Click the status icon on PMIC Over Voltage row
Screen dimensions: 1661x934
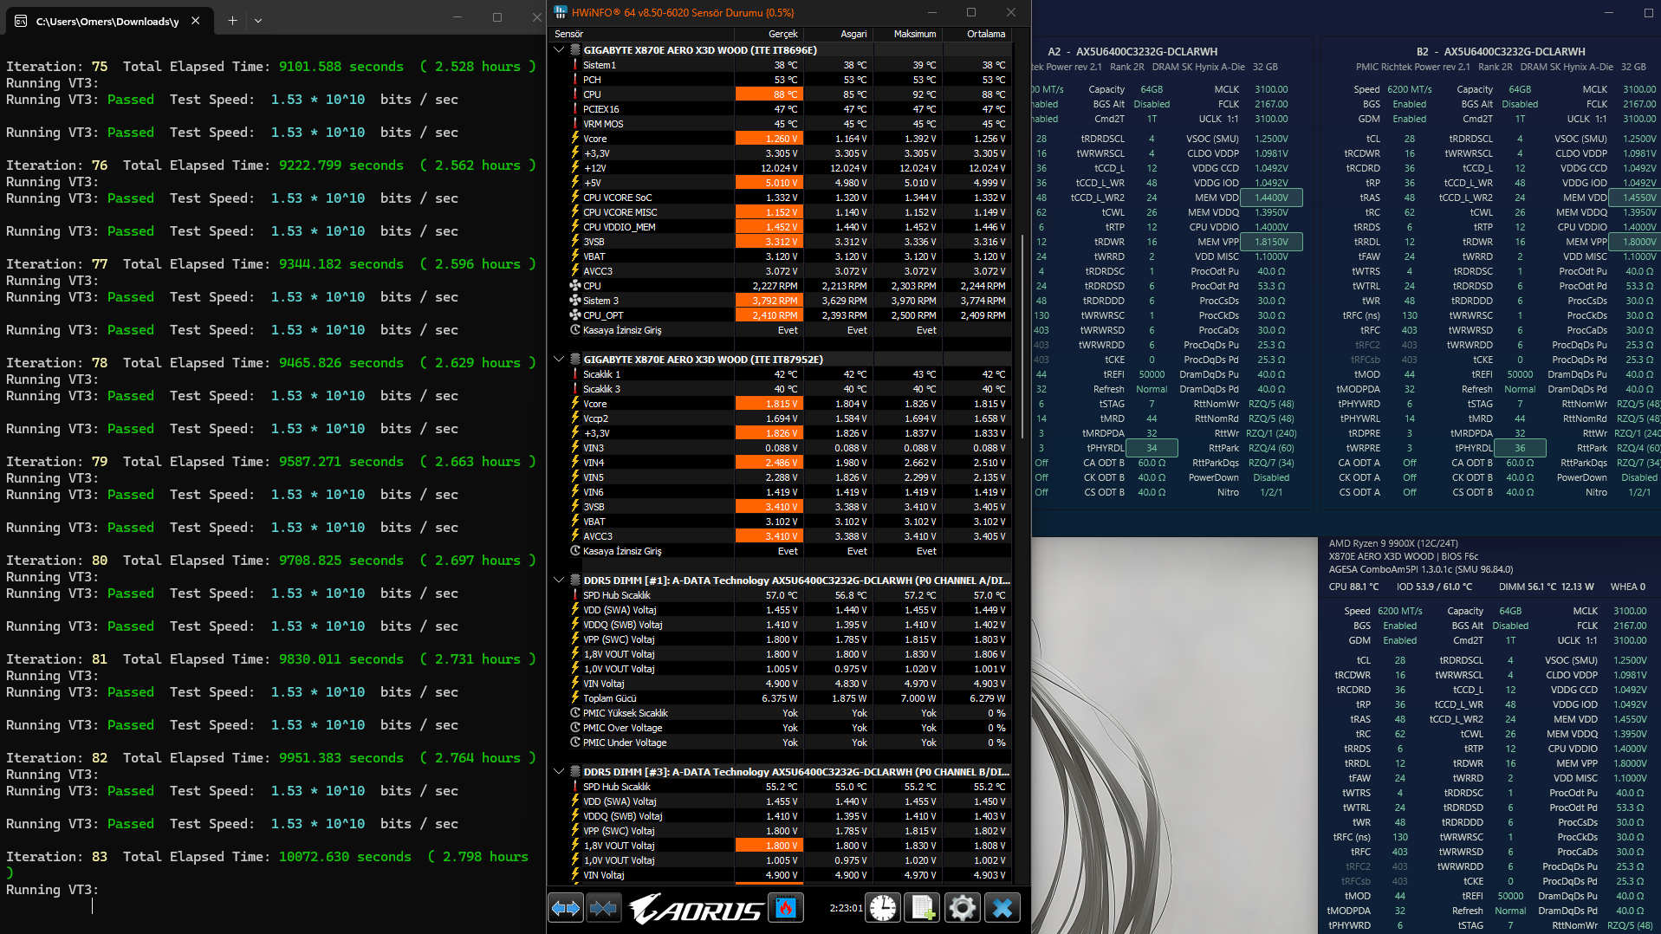[x=574, y=728]
